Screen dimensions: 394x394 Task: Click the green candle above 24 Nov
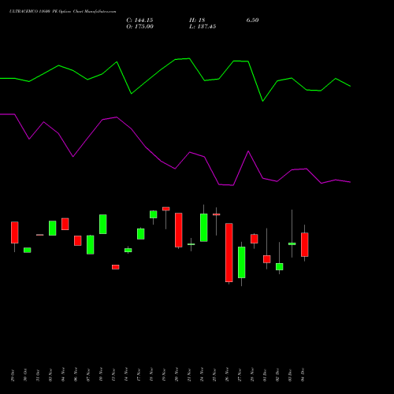(204, 228)
